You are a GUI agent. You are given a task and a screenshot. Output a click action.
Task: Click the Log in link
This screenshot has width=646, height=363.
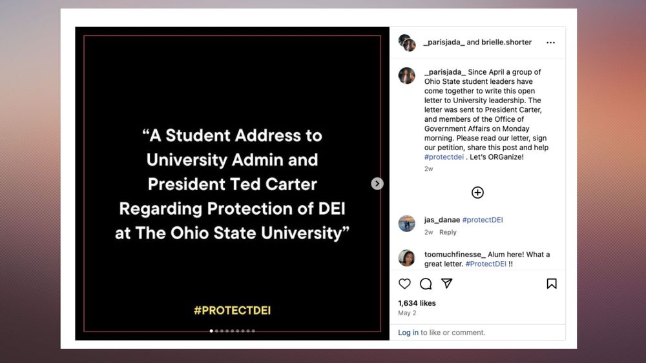click(408, 333)
